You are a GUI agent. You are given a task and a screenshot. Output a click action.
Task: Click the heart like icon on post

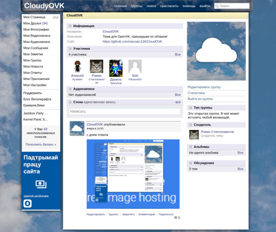tap(175, 217)
